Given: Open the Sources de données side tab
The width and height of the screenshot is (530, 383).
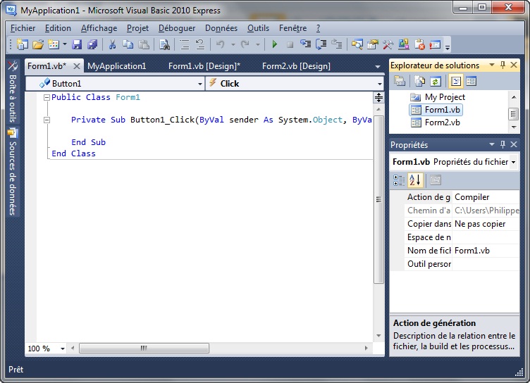Looking at the screenshot, I should (x=13, y=172).
